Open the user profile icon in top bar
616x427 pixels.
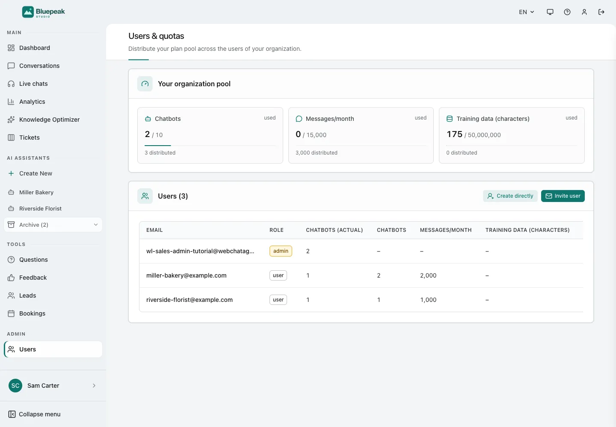[x=584, y=12]
